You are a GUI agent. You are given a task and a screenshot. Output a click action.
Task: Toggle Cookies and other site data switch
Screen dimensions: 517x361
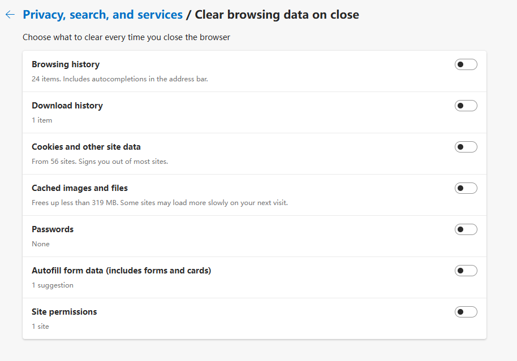[x=466, y=146]
